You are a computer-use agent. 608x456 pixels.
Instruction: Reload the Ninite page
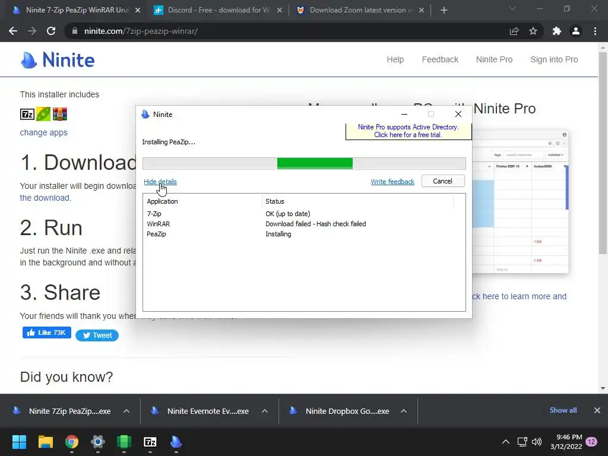(x=51, y=31)
